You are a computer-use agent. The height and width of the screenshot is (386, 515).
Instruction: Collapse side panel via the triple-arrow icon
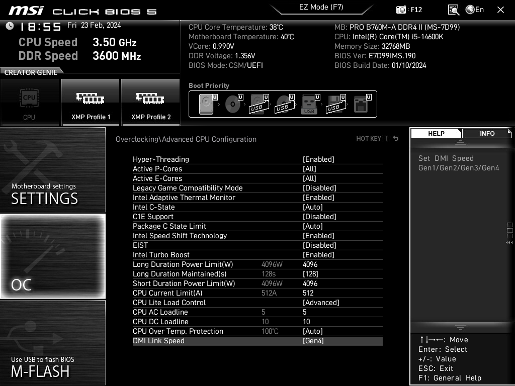pyautogui.click(x=509, y=243)
